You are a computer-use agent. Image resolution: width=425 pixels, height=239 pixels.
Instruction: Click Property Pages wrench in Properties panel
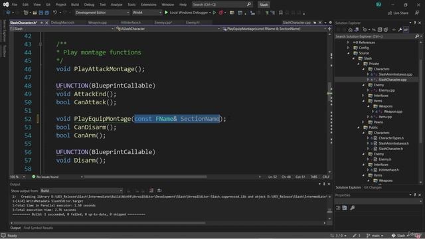(x=353, y=208)
